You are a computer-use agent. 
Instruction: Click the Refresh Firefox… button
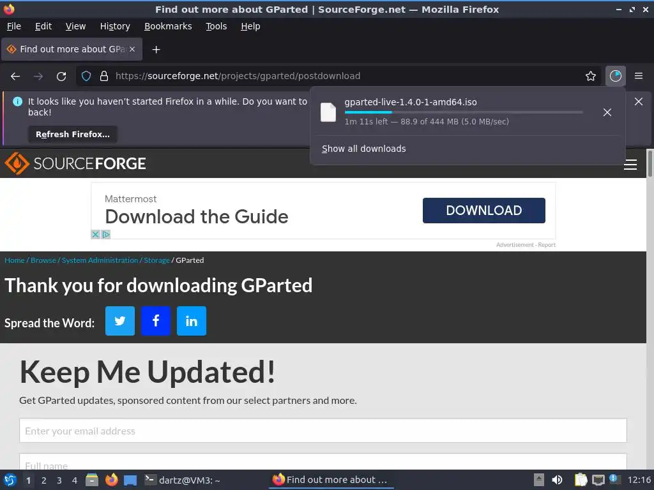[x=73, y=135]
